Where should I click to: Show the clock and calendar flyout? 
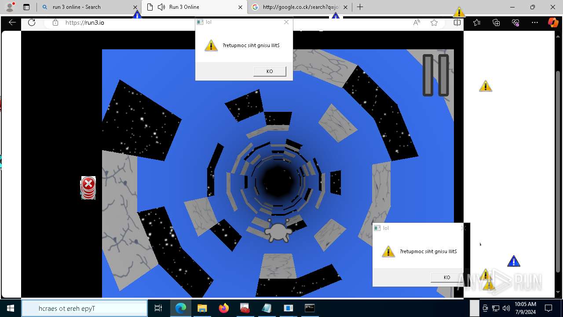tap(525, 308)
